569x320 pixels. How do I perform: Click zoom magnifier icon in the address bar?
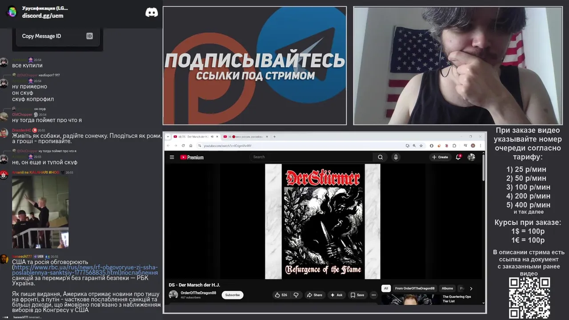pyautogui.click(x=414, y=145)
